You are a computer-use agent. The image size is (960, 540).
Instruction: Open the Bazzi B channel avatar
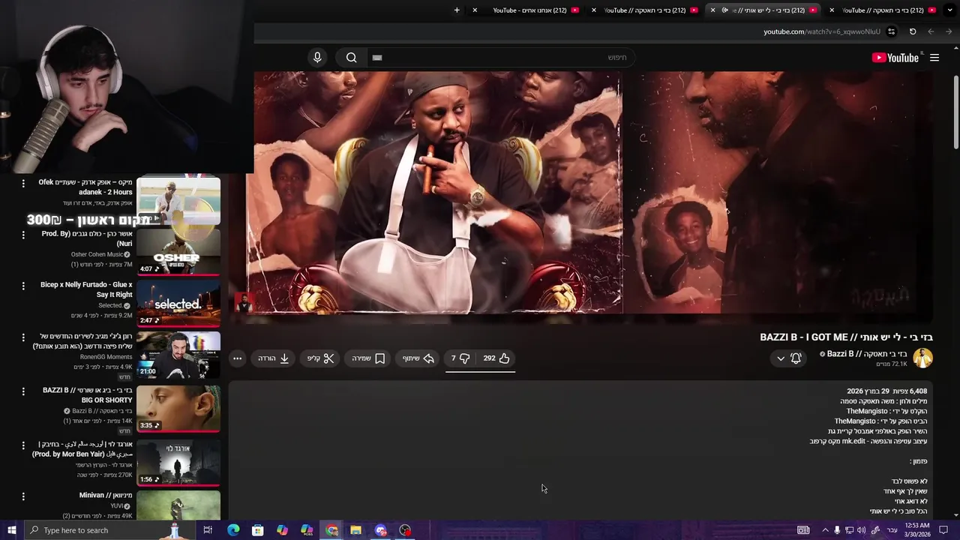point(922,358)
